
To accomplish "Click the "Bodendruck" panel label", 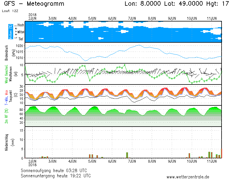I will [6, 53].
